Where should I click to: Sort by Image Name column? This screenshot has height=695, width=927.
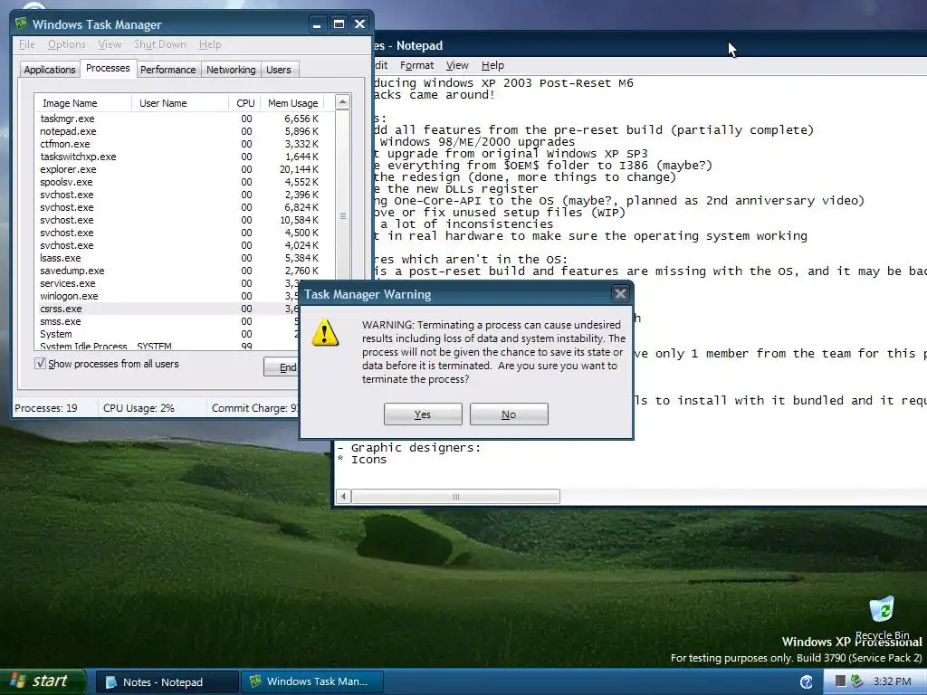[82, 103]
